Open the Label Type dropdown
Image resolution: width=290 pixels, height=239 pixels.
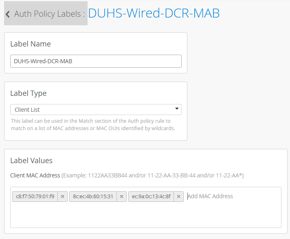point(96,110)
